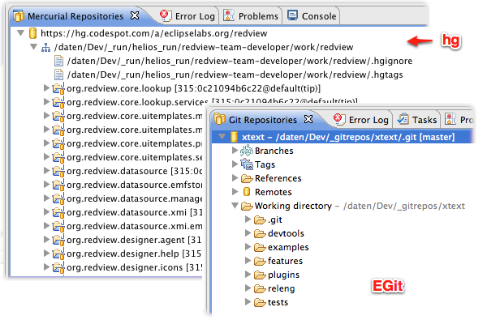Click the Remotes cylinder icon

(x=247, y=192)
